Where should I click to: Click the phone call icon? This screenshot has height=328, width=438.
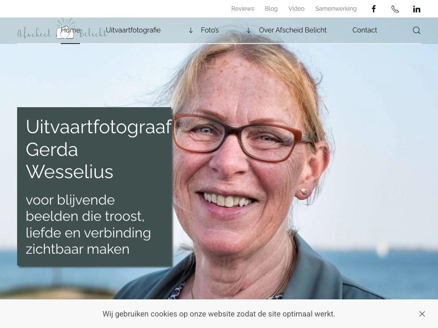pyautogui.click(x=395, y=9)
